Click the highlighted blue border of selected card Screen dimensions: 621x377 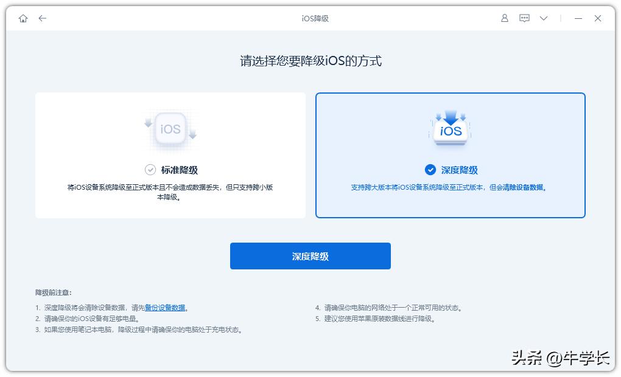click(450, 93)
